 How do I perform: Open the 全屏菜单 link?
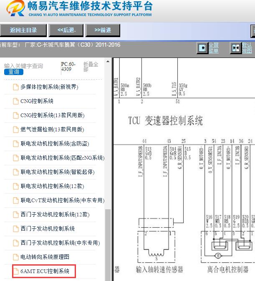tap(213, 48)
